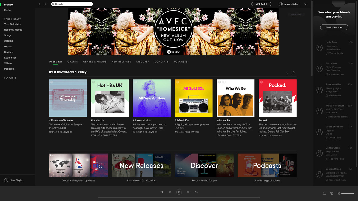Switch to the Podcasts tab

coord(181,62)
